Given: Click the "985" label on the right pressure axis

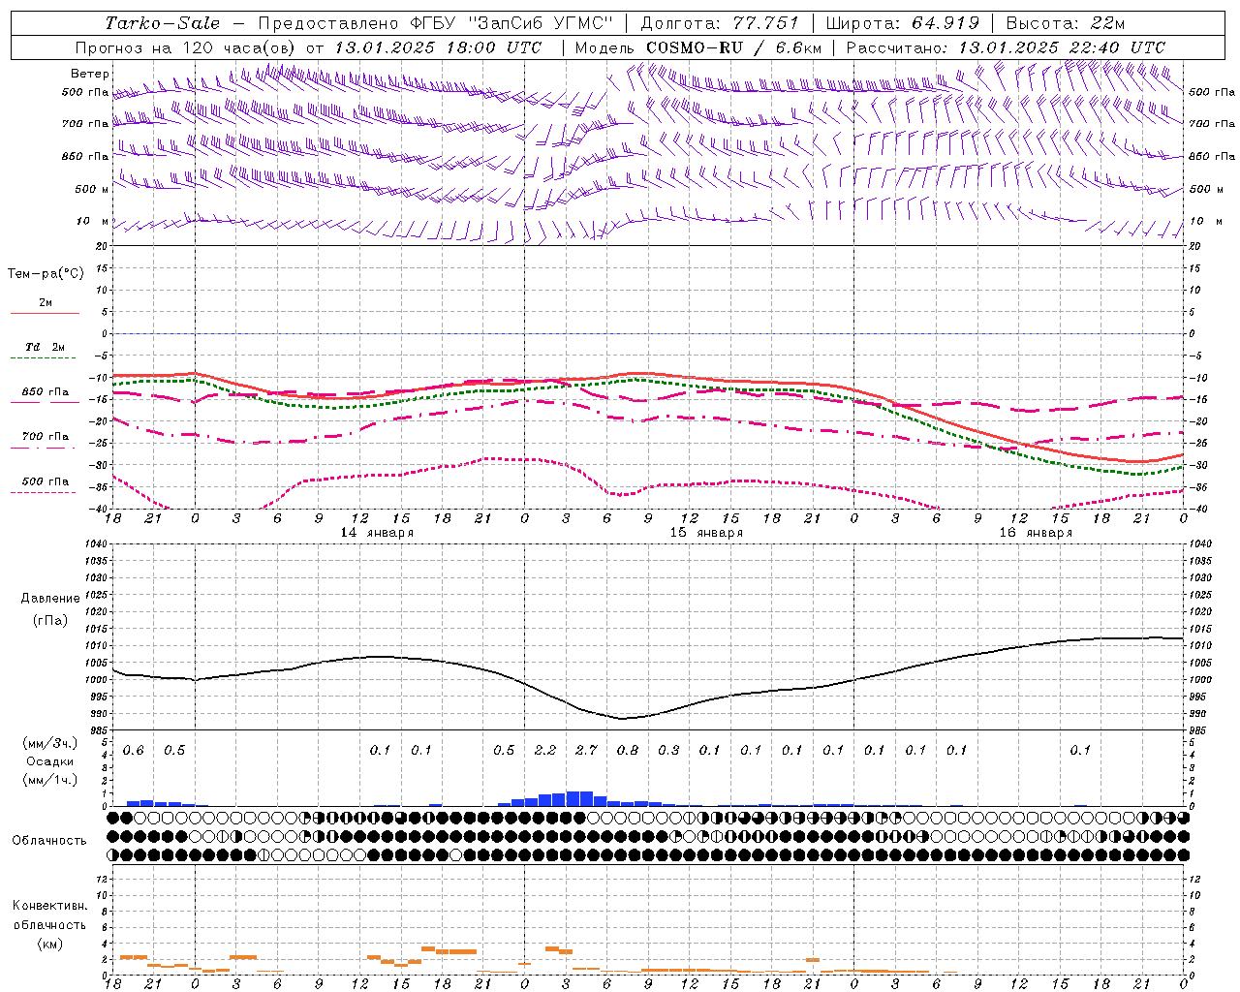Looking at the screenshot, I should coord(1197,730).
